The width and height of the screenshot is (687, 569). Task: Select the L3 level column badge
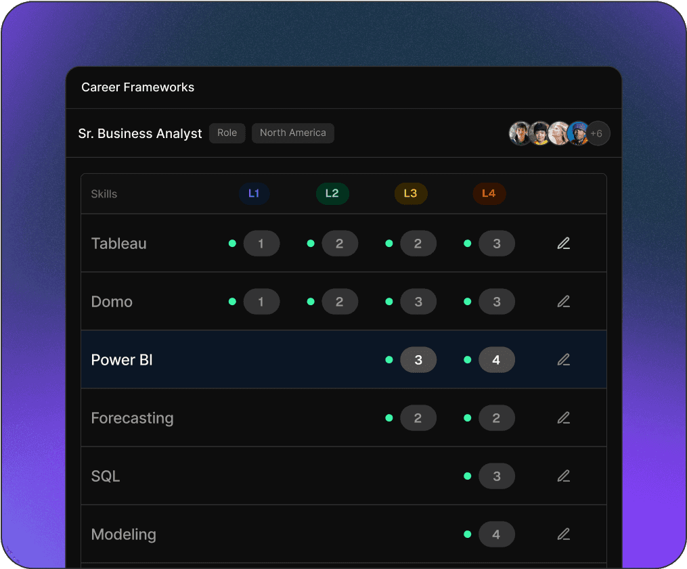(x=411, y=194)
